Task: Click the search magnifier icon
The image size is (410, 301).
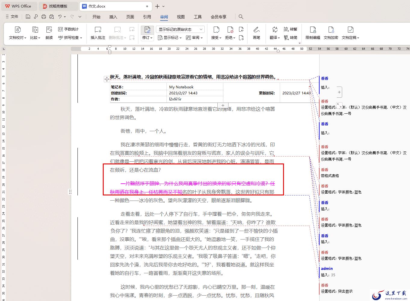Action: [x=241, y=17]
